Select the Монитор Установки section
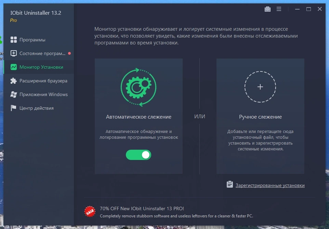 [x=39, y=67]
